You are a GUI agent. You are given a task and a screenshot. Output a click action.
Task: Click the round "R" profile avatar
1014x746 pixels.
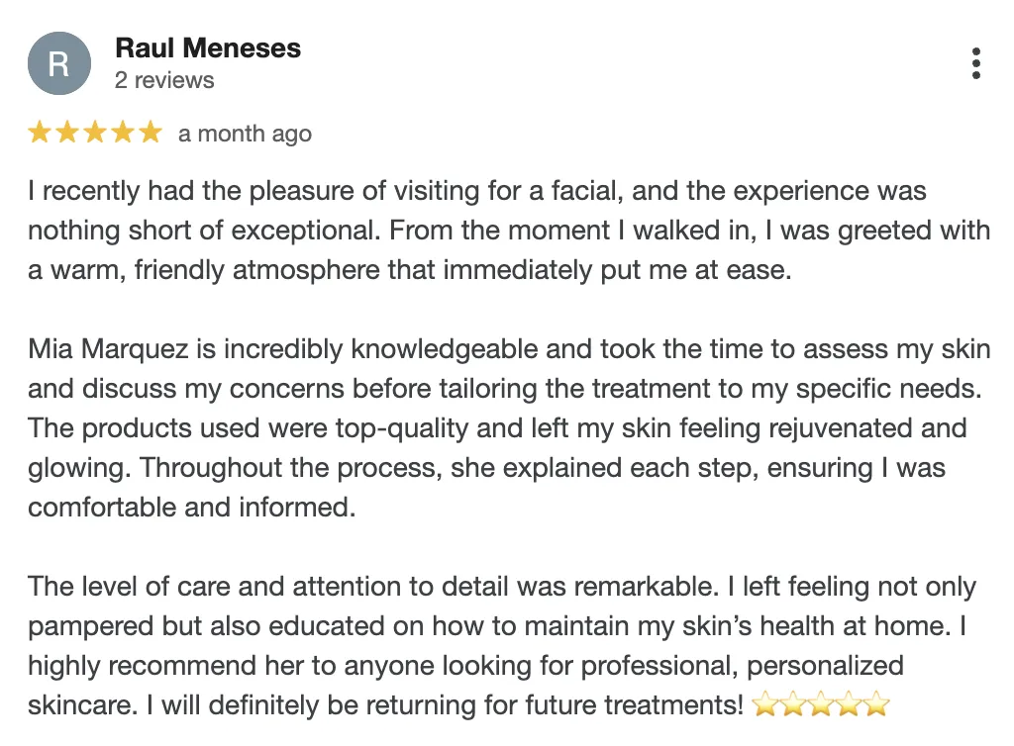[x=59, y=63]
